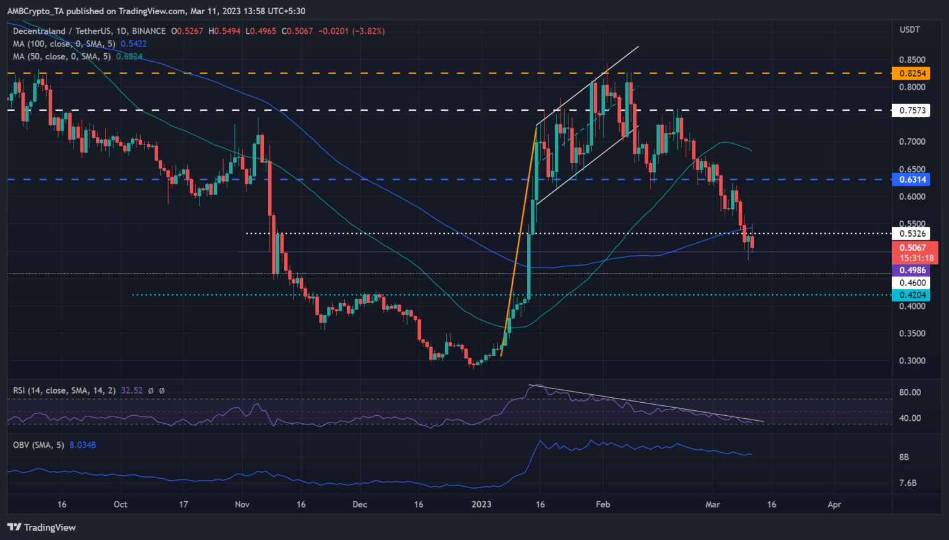Click the cyan 0.4204 price label
Screen dimensions: 949x540
click(x=912, y=295)
